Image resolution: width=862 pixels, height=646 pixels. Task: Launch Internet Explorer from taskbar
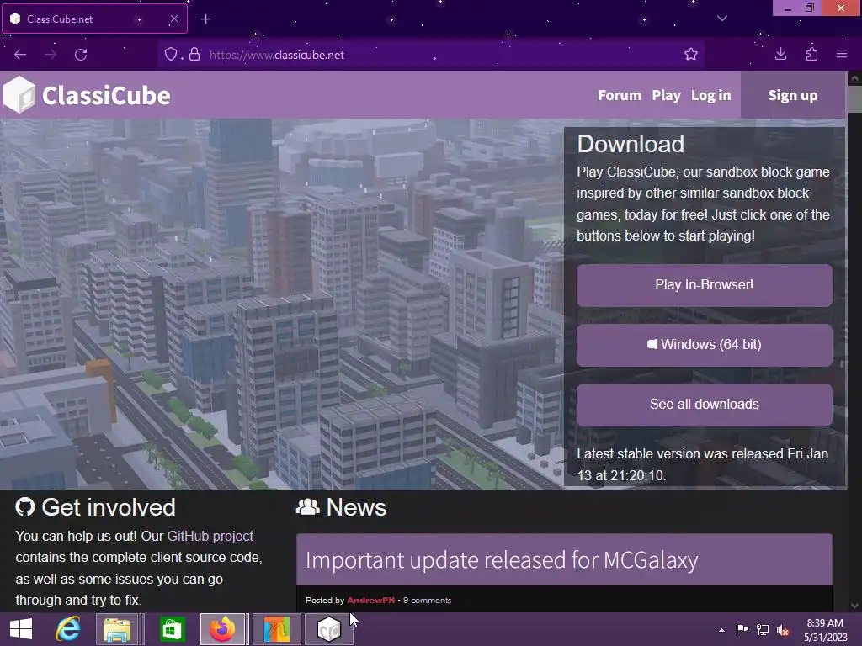click(x=68, y=629)
